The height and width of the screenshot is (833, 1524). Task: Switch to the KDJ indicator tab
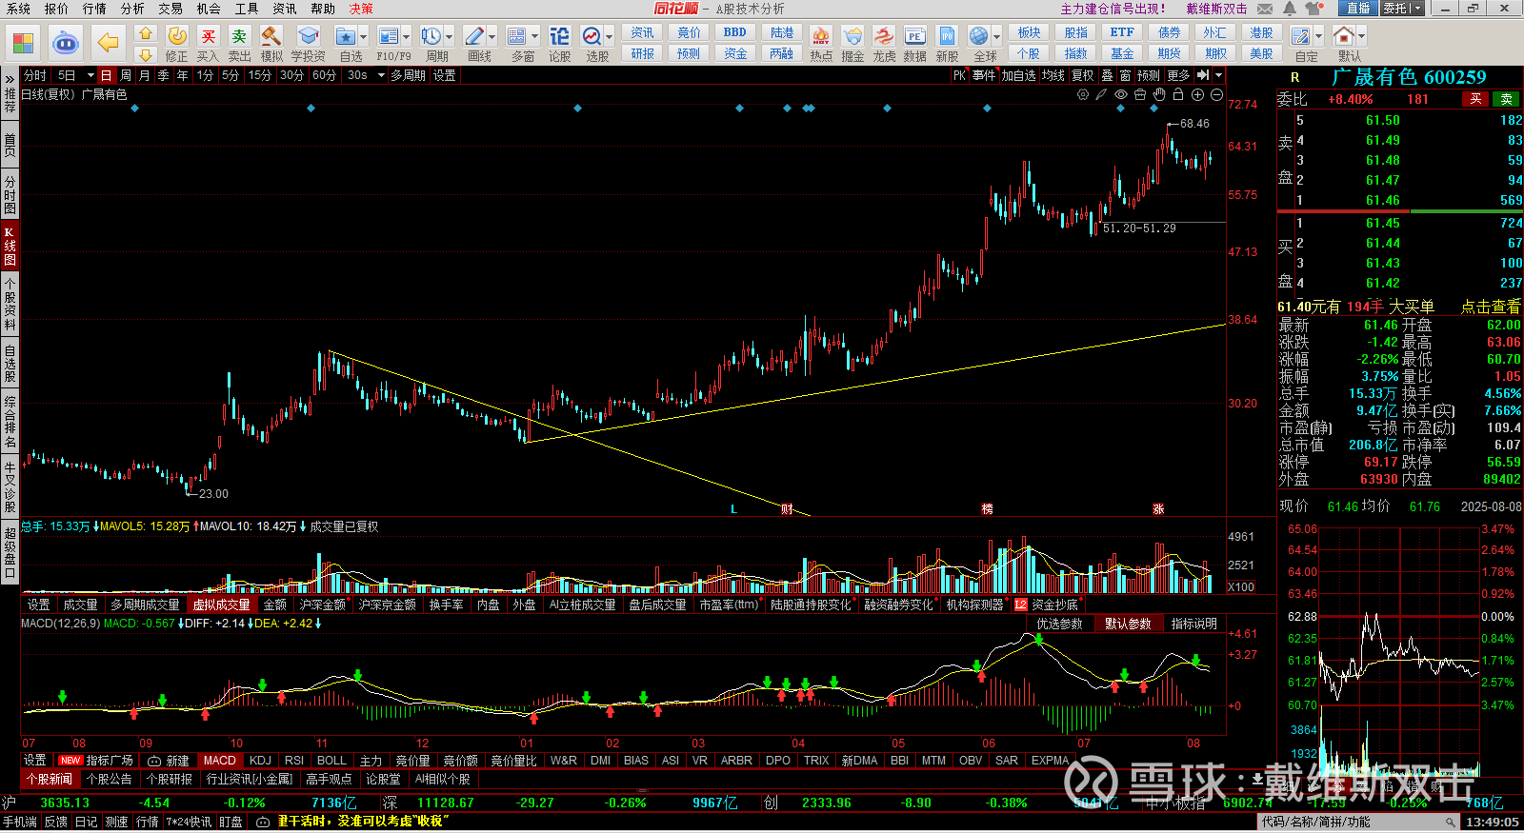[x=260, y=760]
